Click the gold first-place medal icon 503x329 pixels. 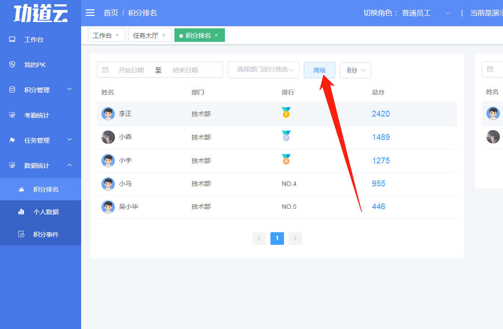coord(286,113)
